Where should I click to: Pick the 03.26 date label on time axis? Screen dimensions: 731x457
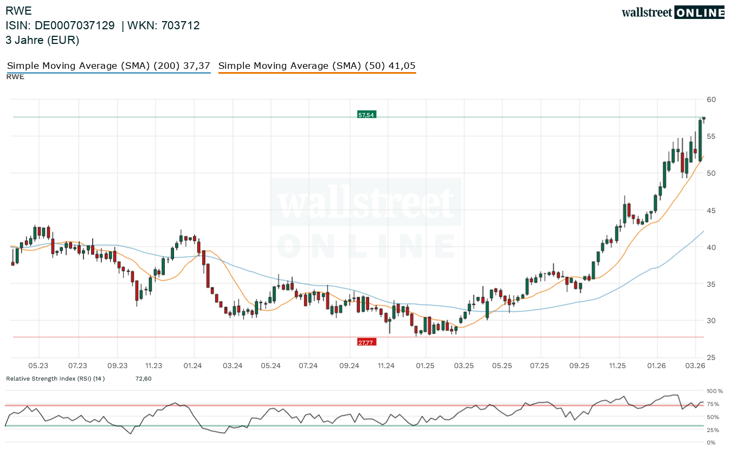(x=695, y=366)
